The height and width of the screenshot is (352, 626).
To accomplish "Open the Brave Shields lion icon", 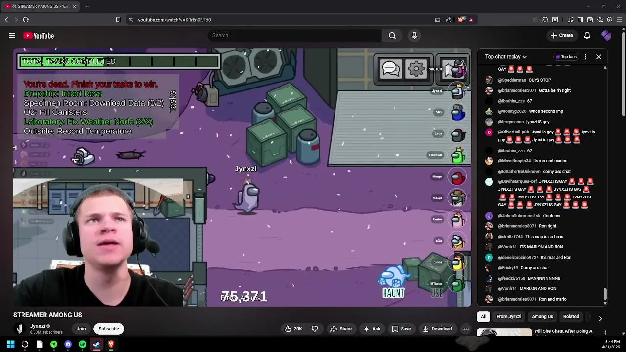I will [460, 20].
